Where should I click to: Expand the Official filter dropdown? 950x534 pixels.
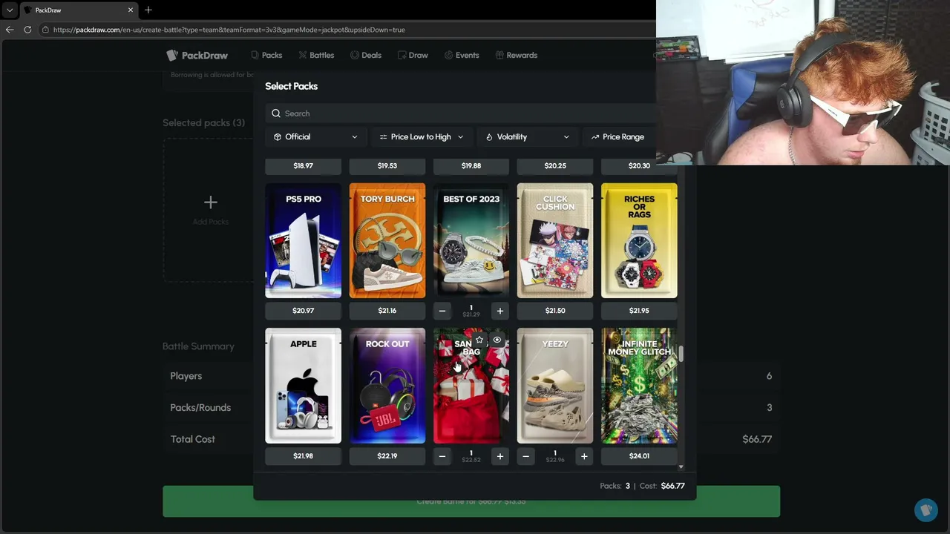[315, 136]
